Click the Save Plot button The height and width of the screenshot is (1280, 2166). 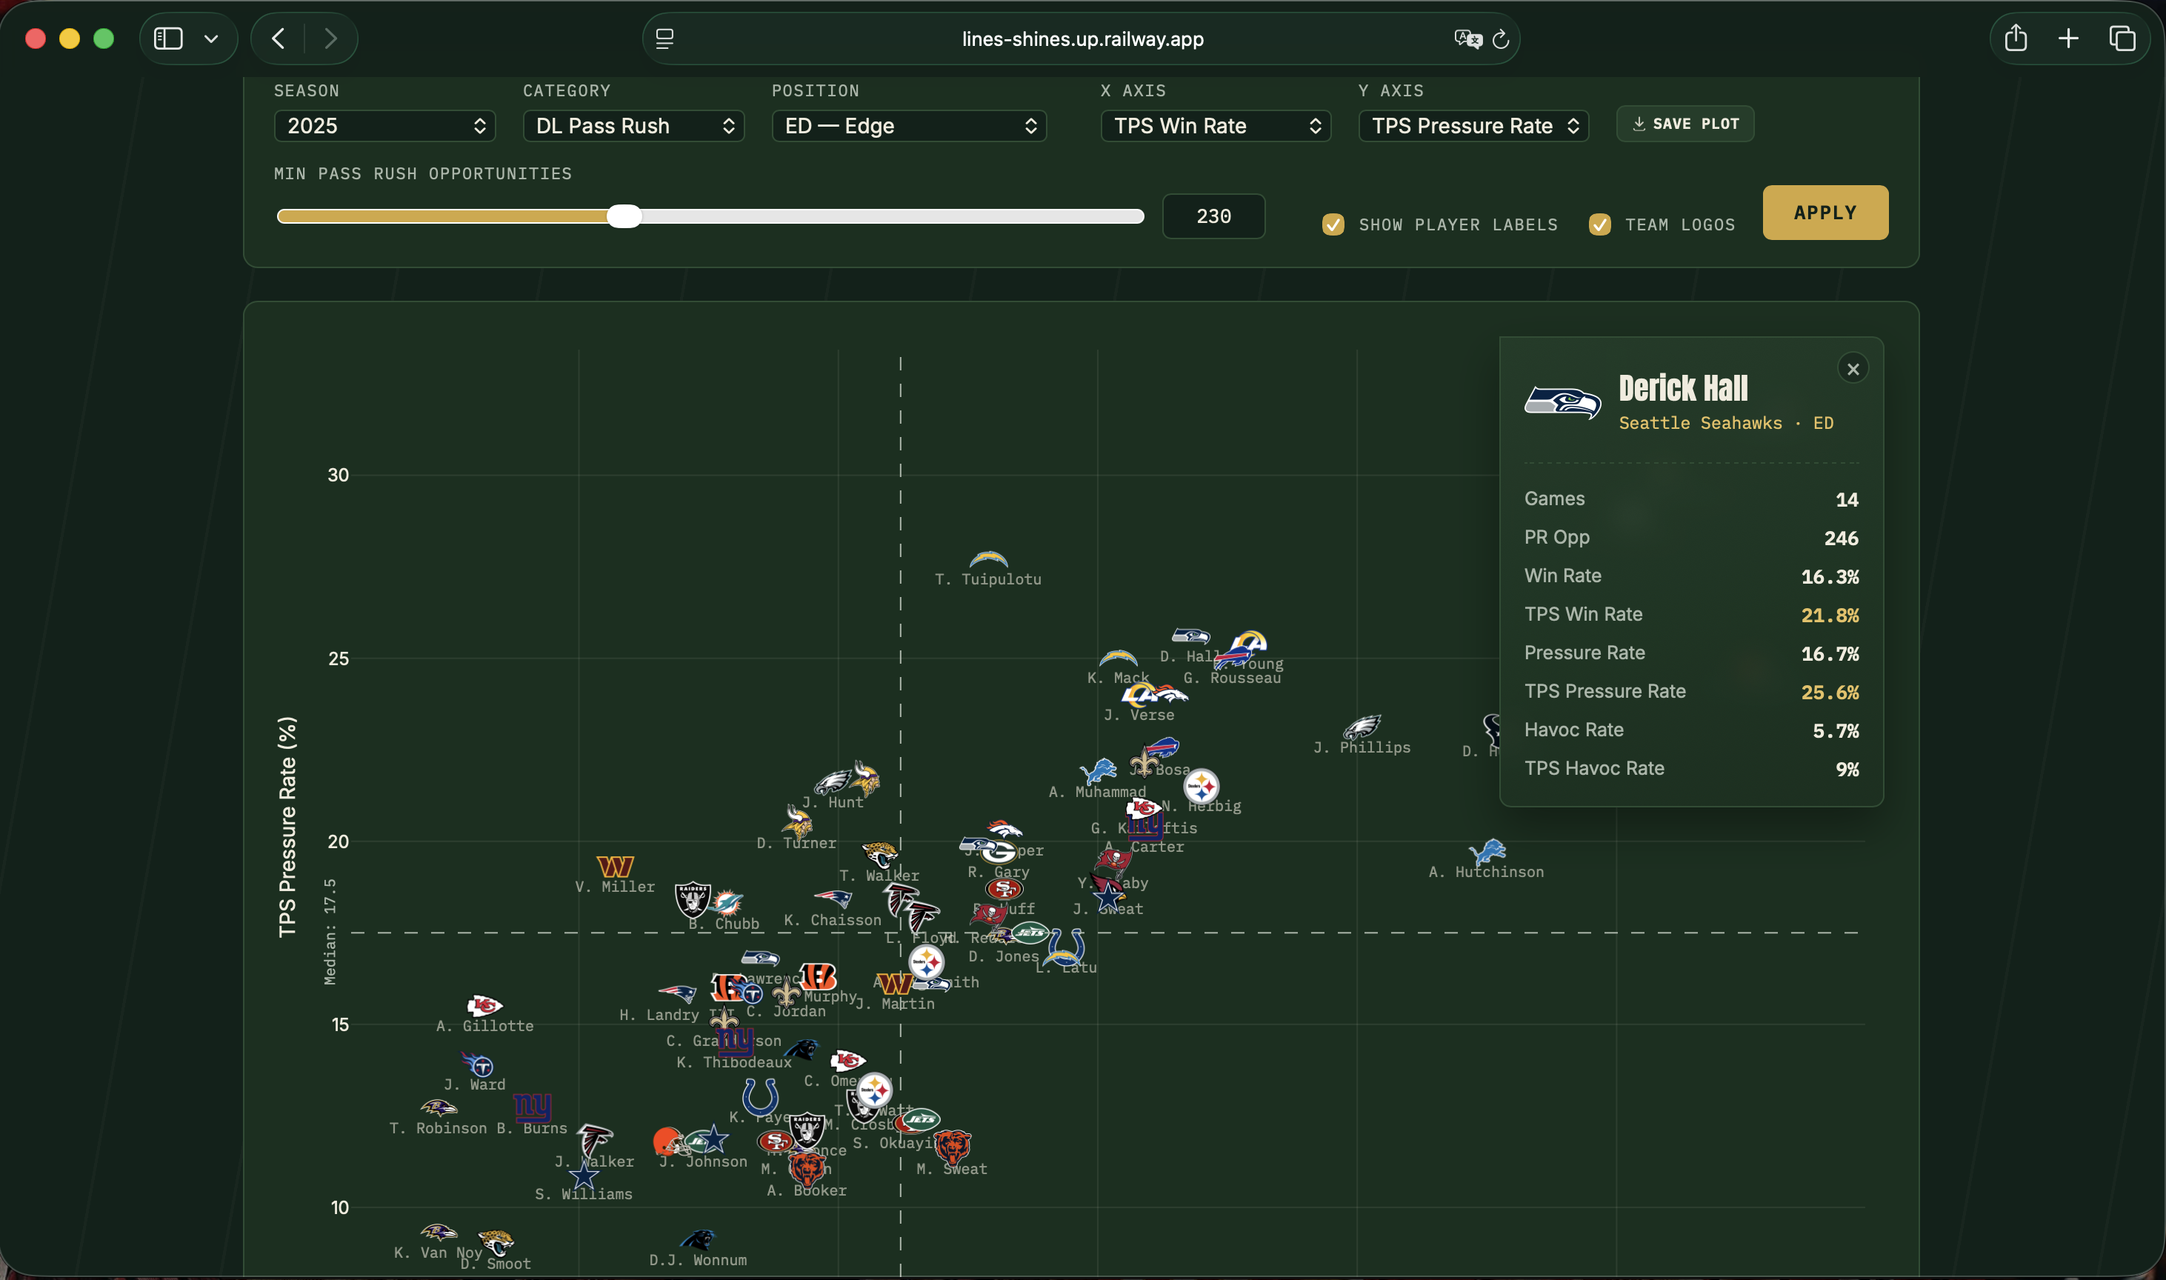coord(1685,124)
